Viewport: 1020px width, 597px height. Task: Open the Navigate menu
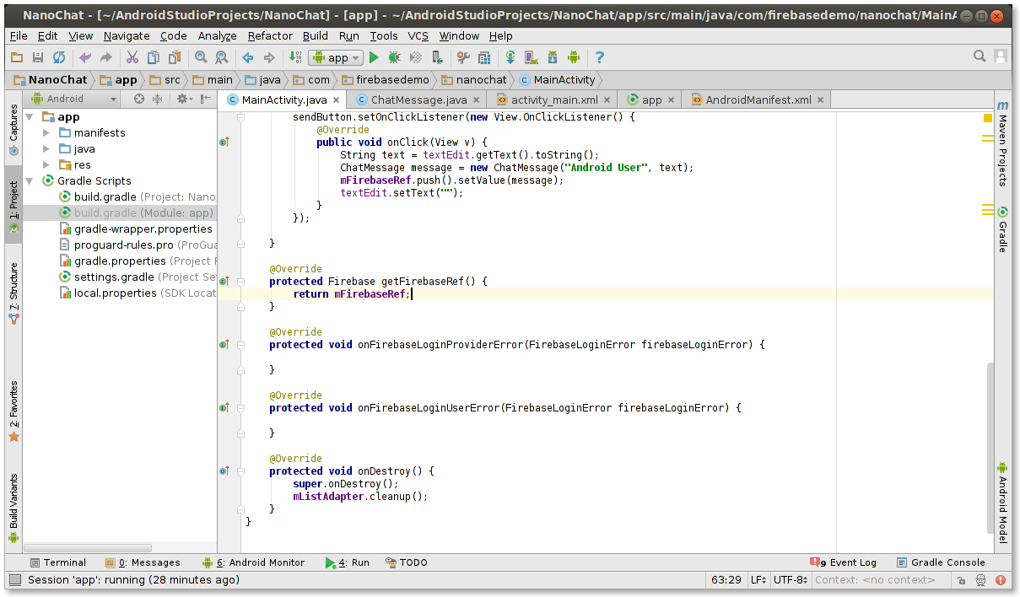127,35
